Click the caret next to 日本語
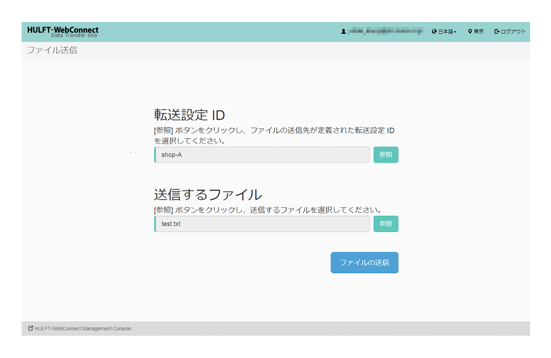 [455, 32]
